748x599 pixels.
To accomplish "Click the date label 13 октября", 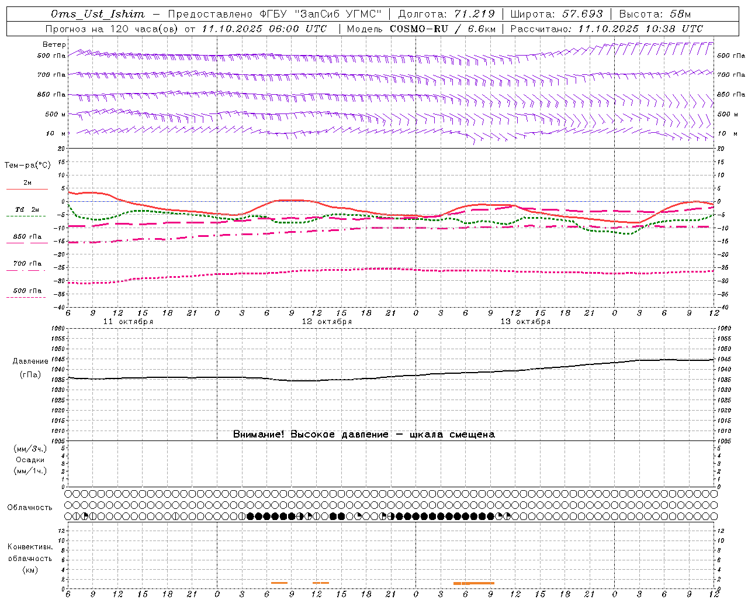I will pyautogui.click(x=525, y=322).
